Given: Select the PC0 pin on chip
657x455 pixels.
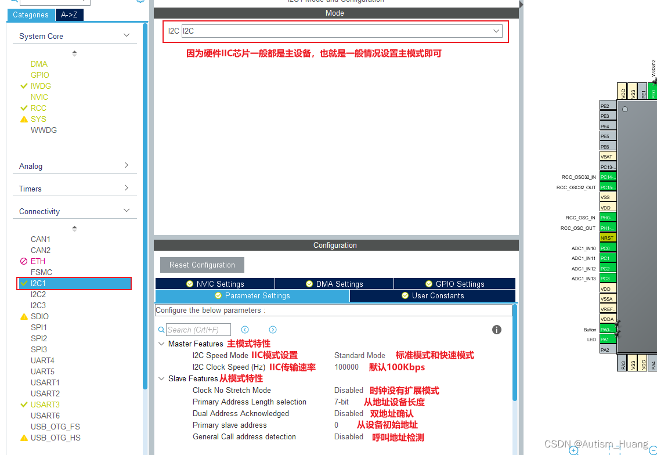Looking at the screenshot, I should coord(608,248).
